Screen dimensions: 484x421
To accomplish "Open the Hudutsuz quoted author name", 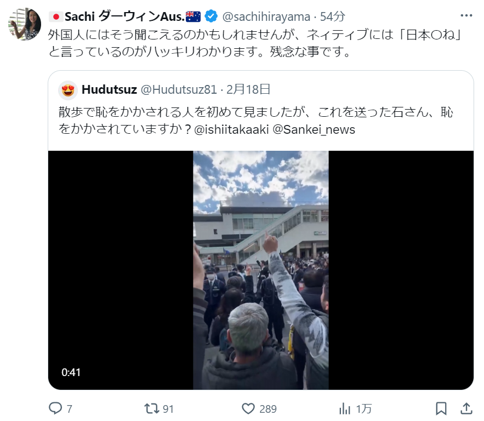I will [x=109, y=89].
